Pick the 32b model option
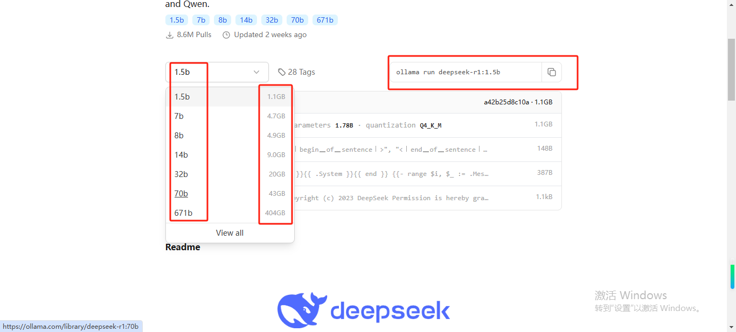Screen dimensions: 736x332 230,174
